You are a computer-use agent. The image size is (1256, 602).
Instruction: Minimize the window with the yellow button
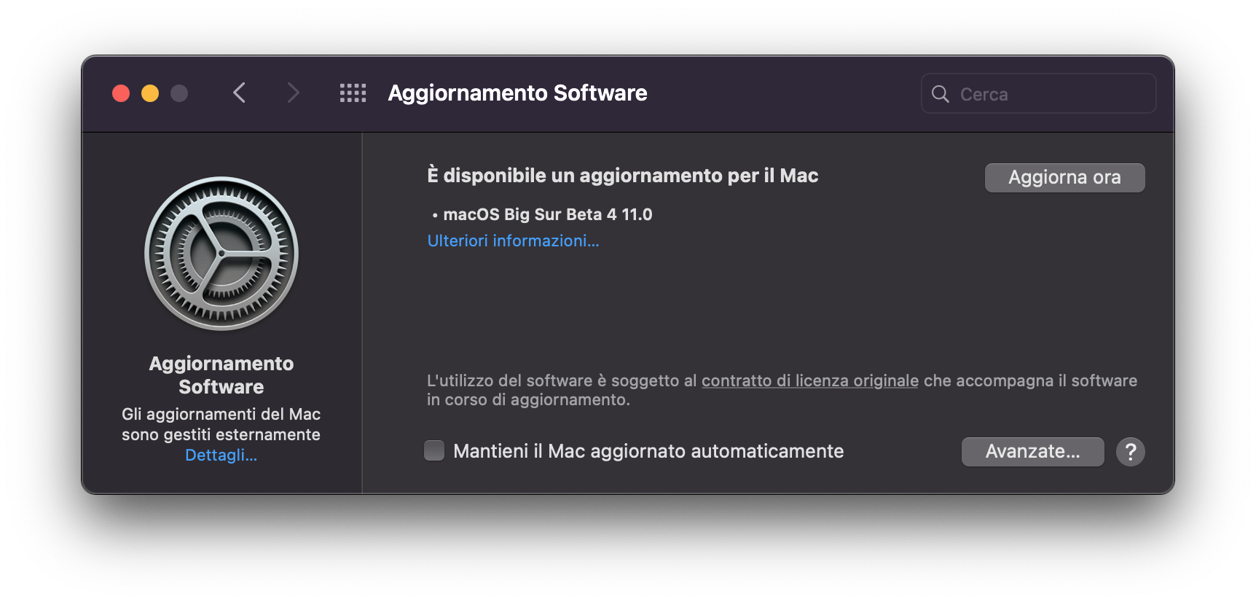tap(150, 93)
